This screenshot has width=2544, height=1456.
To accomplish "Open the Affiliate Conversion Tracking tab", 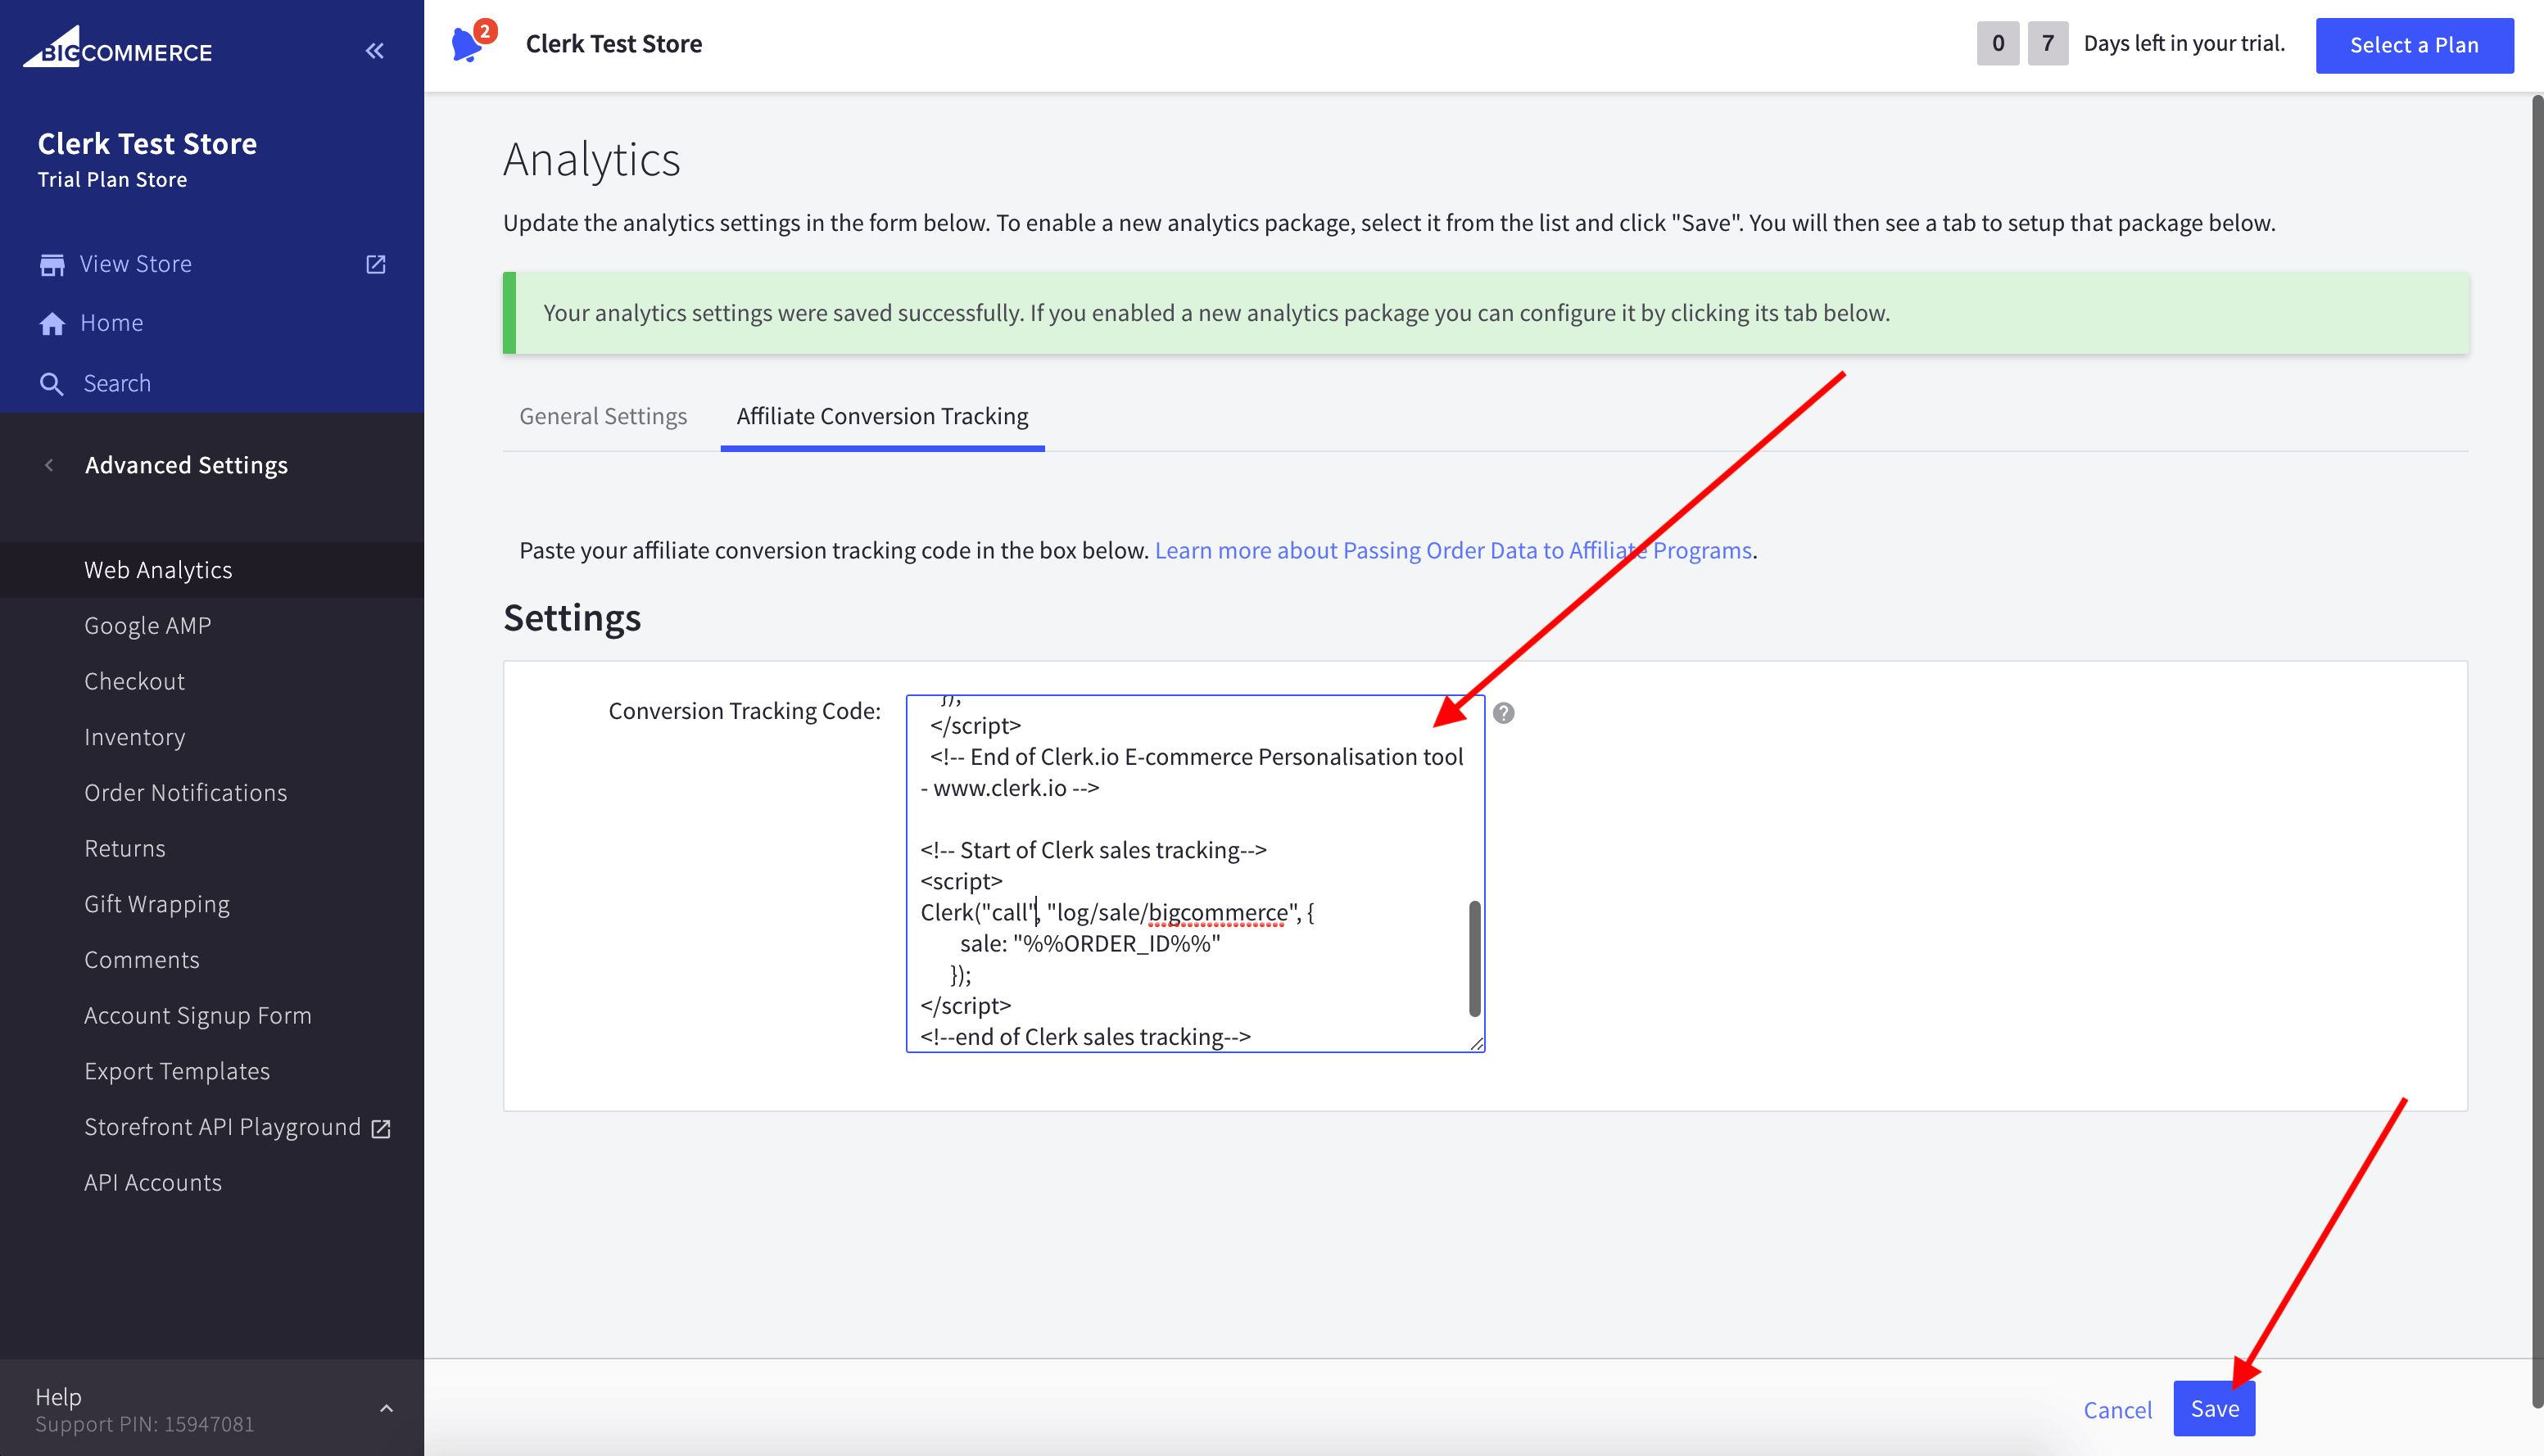I will tap(881, 415).
